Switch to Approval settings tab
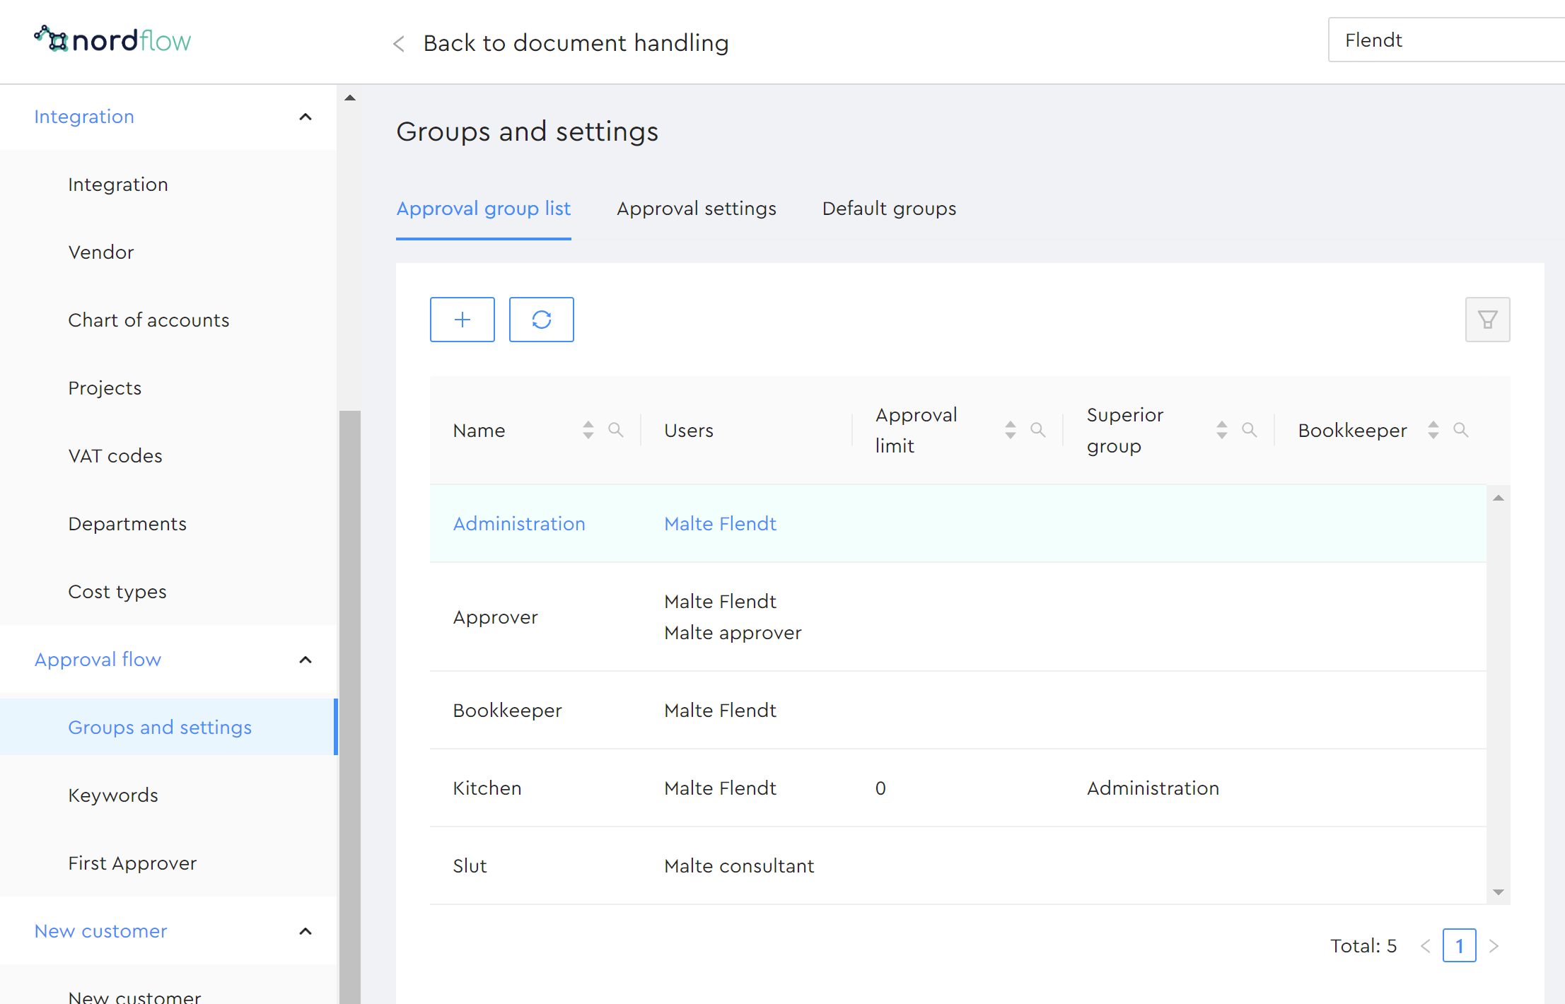The image size is (1565, 1004). click(696, 209)
